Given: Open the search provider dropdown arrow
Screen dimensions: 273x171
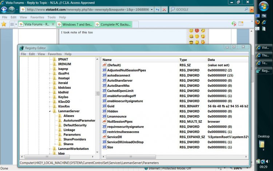Looking at the screenshot, I should [252, 9].
